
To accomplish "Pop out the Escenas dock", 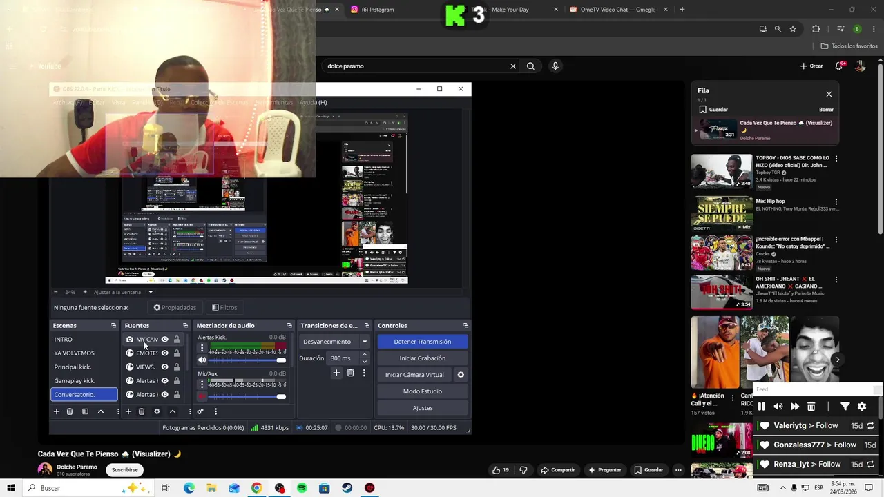I will [113, 325].
